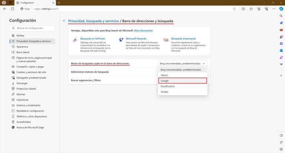
Task: Open Protección infantil section
Action: tap(32, 89)
